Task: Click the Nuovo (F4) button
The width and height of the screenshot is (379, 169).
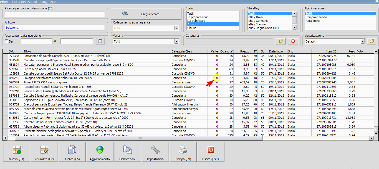Action: point(17,152)
